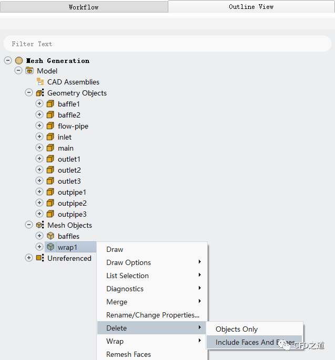Viewport: 335px width, 360px height.
Task: Click the baffle1 geometry object icon
Action: (x=50, y=104)
